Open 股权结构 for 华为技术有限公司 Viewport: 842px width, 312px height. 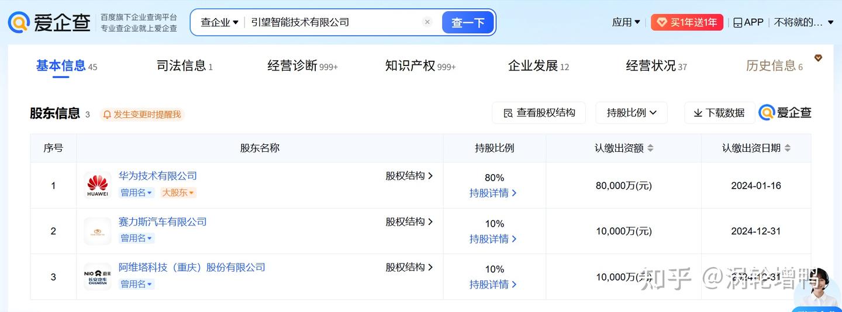(x=409, y=175)
